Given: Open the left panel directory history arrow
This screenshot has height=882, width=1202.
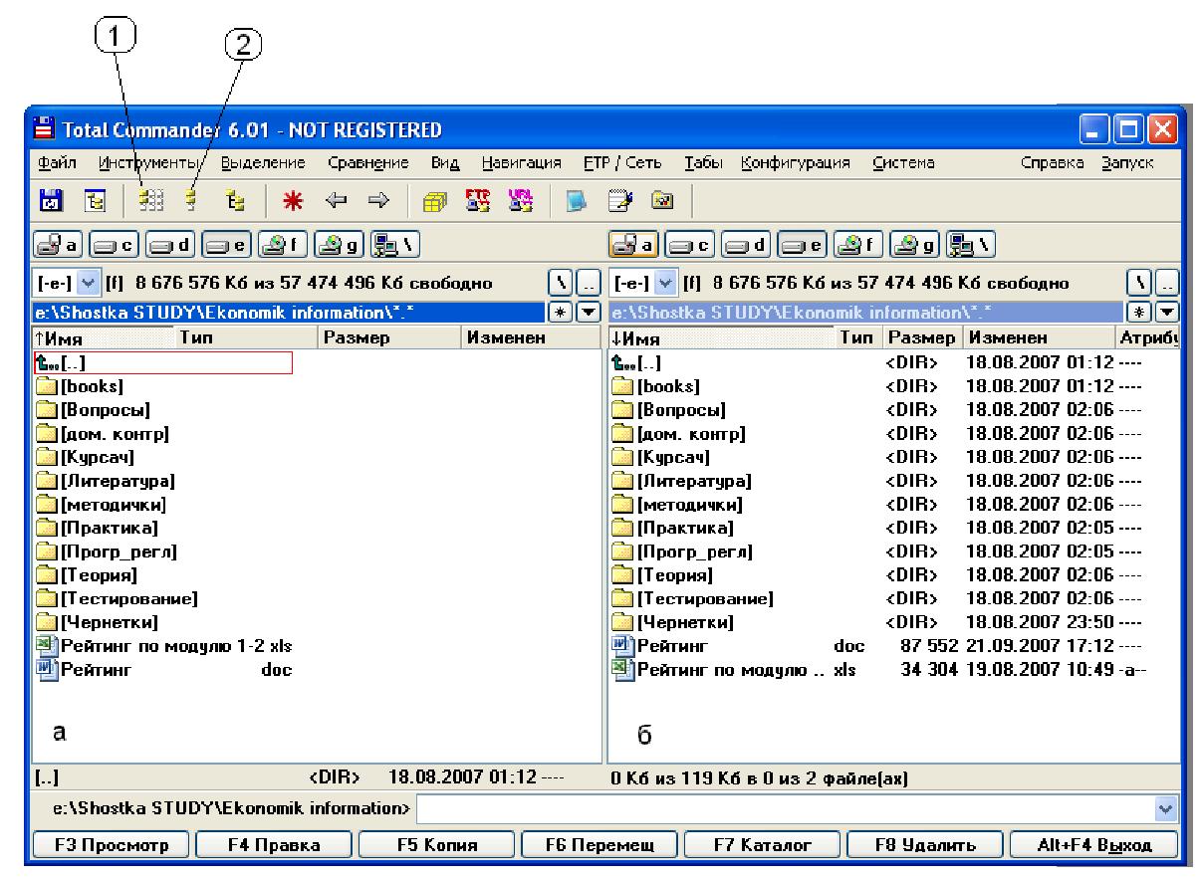Looking at the screenshot, I should tap(588, 313).
